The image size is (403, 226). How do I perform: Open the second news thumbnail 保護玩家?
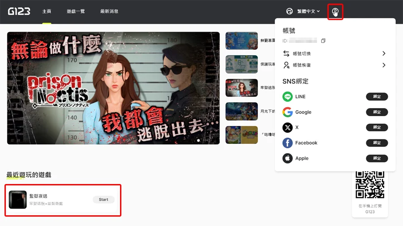click(242, 64)
